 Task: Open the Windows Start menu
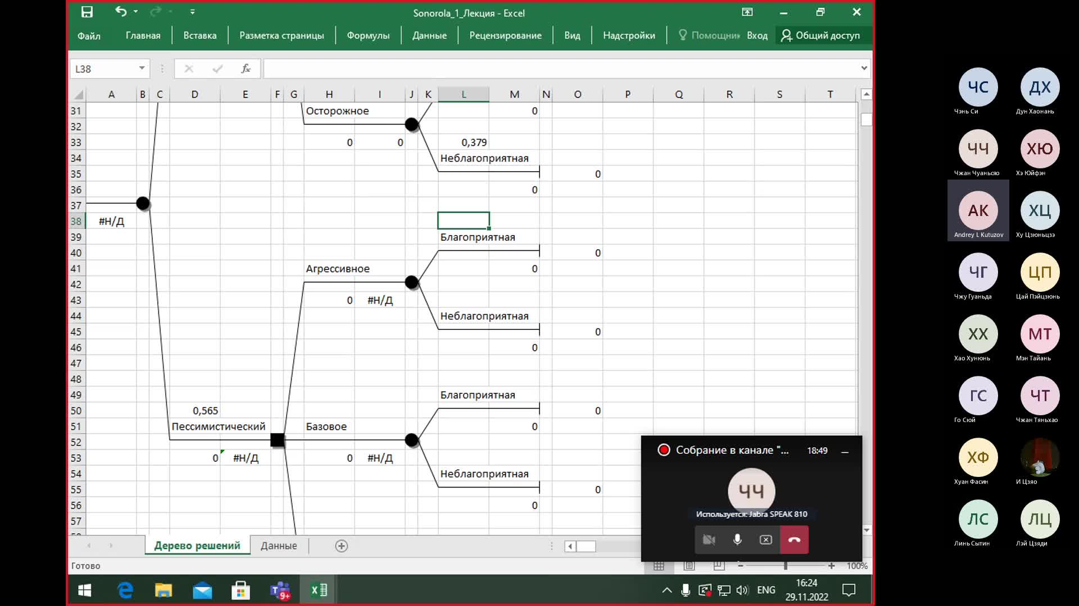pos(85,590)
